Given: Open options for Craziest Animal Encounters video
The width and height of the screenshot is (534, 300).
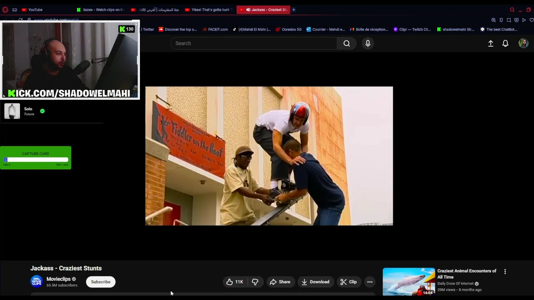Looking at the screenshot, I should [x=505, y=272].
